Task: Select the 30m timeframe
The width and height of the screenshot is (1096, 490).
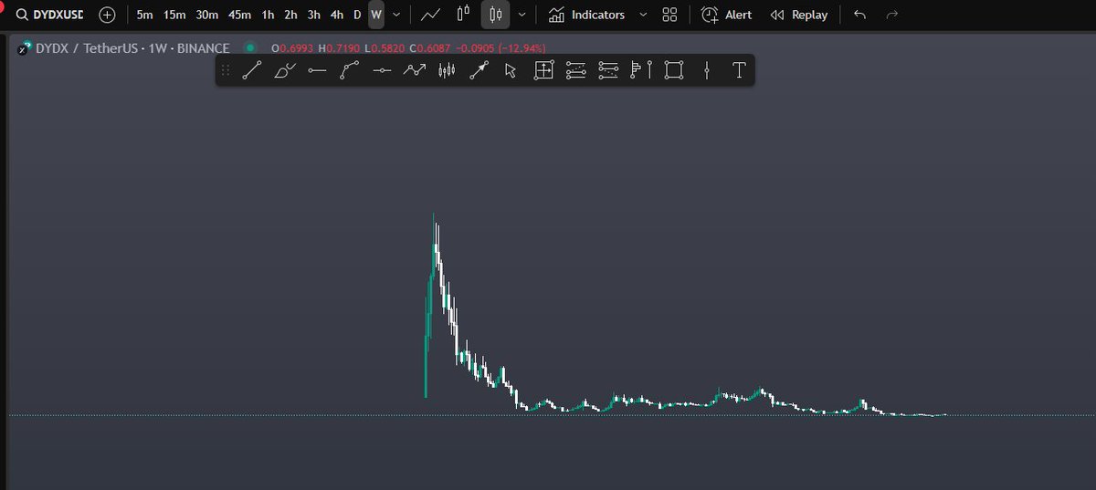Action: 207,15
